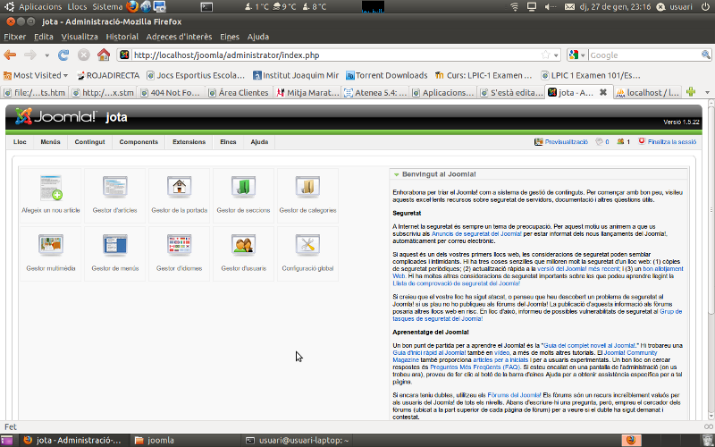This screenshot has height=447, width=715.
Task: Click 'Finalitza la sessió' logout link
Action: point(671,142)
